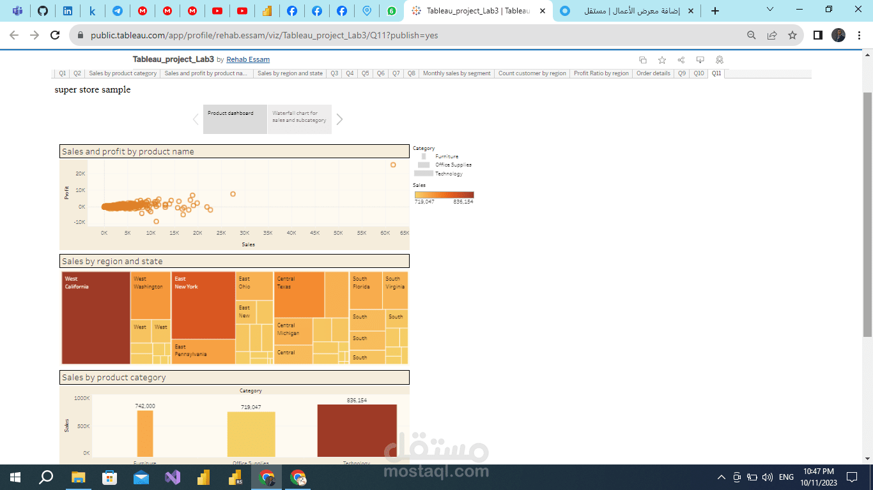The height and width of the screenshot is (490, 873).
Task: Click the Tableau duplicate workbook icon
Action: pos(643,60)
